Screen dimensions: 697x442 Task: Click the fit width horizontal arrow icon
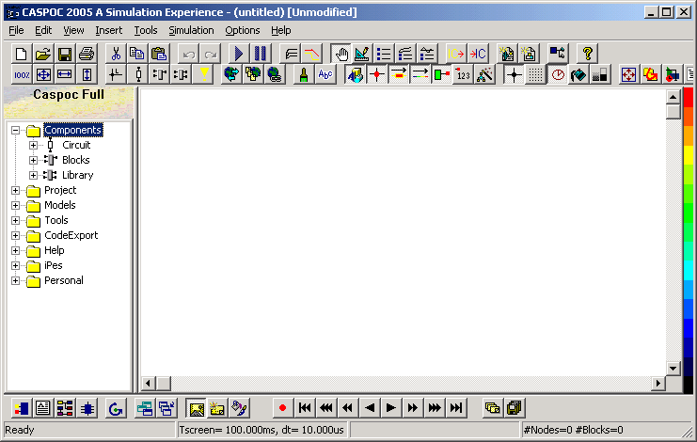click(65, 74)
